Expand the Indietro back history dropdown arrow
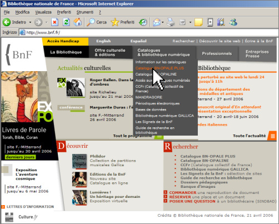279x224 pixels. point(30,22)
